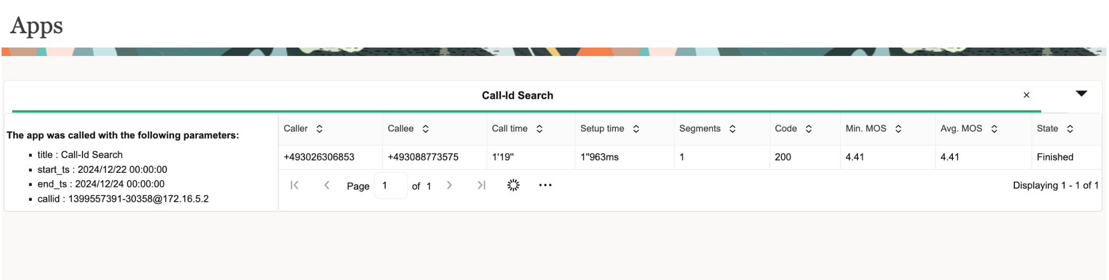Sort by Avg. MOS column
The height and width of the screenshot is (280, 1109).
click(x=994, y=129)
